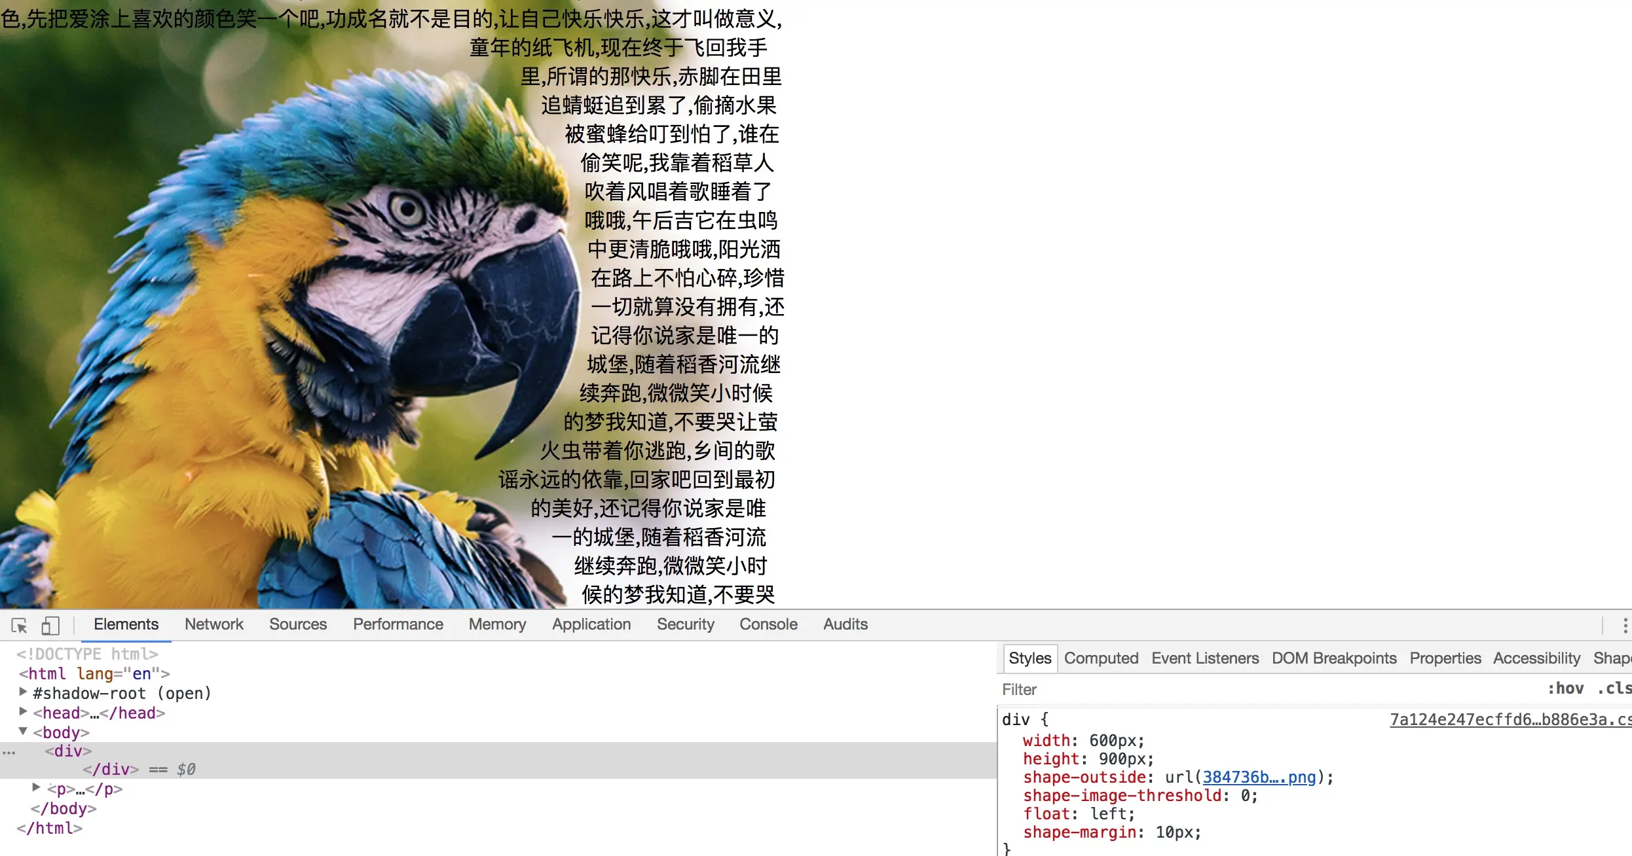Open the shape-outside png URL link
The height and width of the screenshot is (856, 1632).
(1259, 777)
